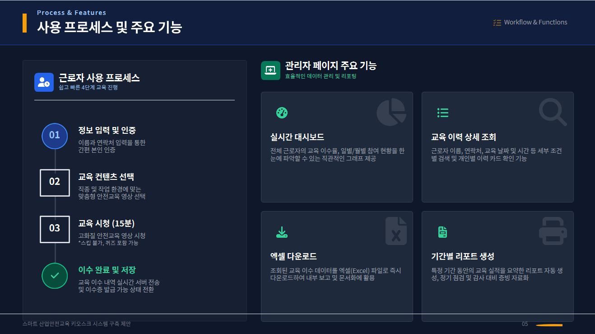Screen dimensions: 595x334
Task: Click the large pie chart icon
Action: coord(391,112)
